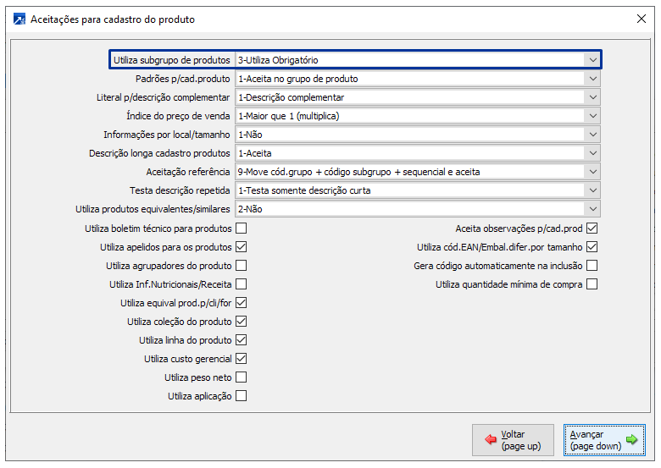The width and height of the screenshot is (661, 468).
Task: Click Avançar (page down) button
Action: [x=605, y=440]
